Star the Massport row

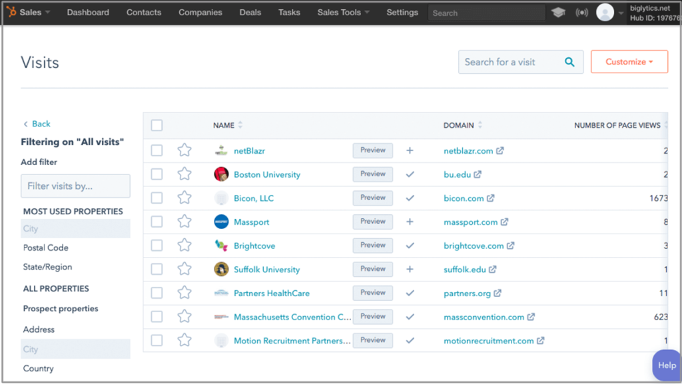(184, 222)
